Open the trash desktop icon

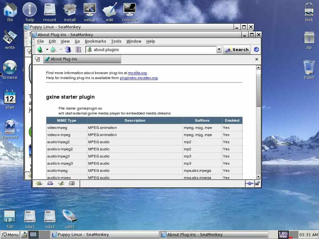tap(309, 70)
